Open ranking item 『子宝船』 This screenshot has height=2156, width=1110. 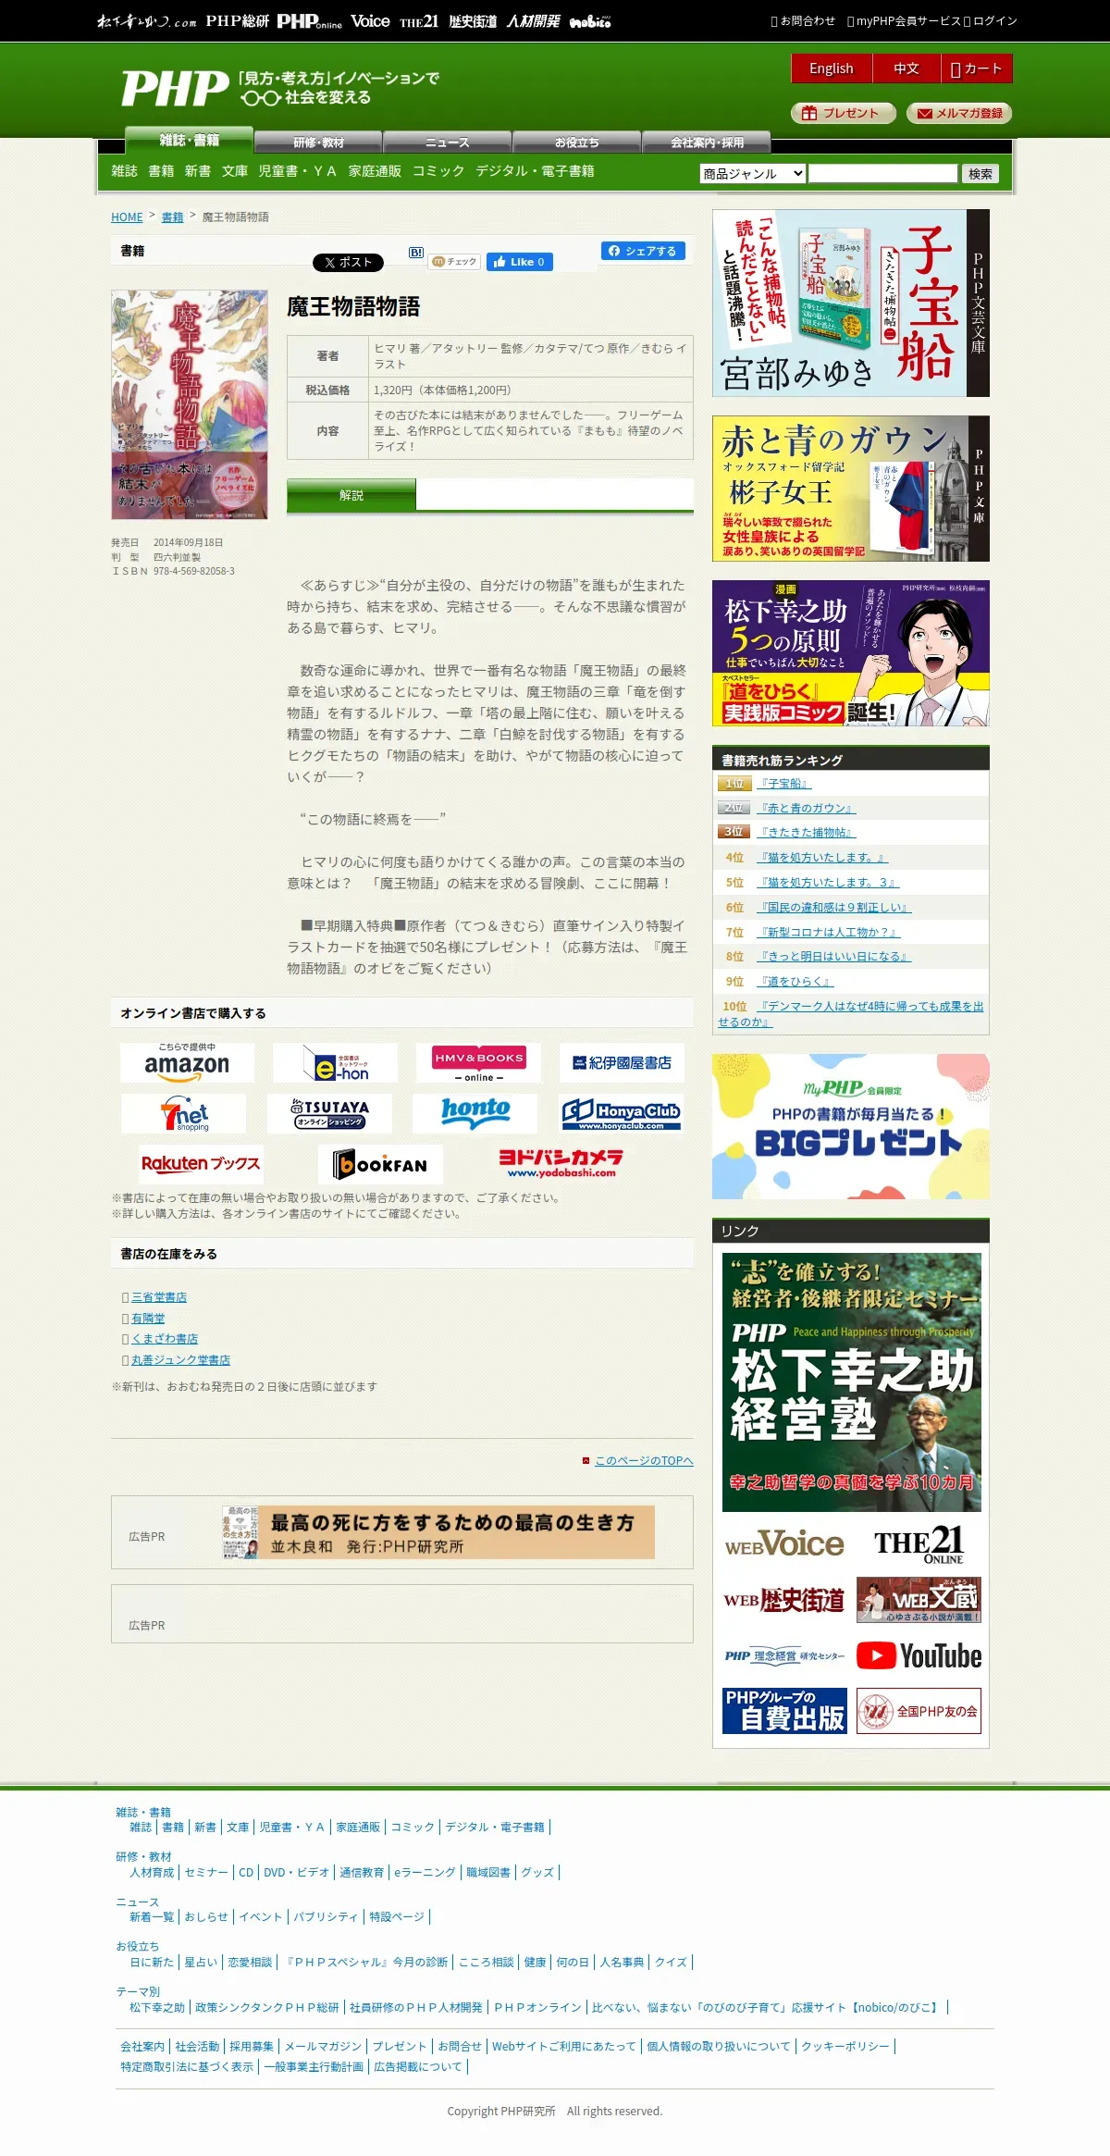coord(783,783)
